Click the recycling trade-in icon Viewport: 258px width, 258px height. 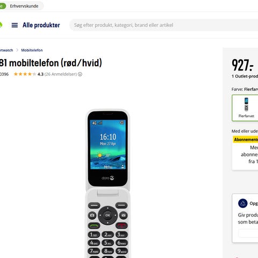click(x=243, y=203)
